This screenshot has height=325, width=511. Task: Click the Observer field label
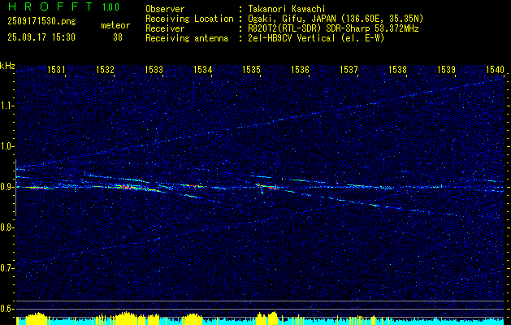pos(165,9)
